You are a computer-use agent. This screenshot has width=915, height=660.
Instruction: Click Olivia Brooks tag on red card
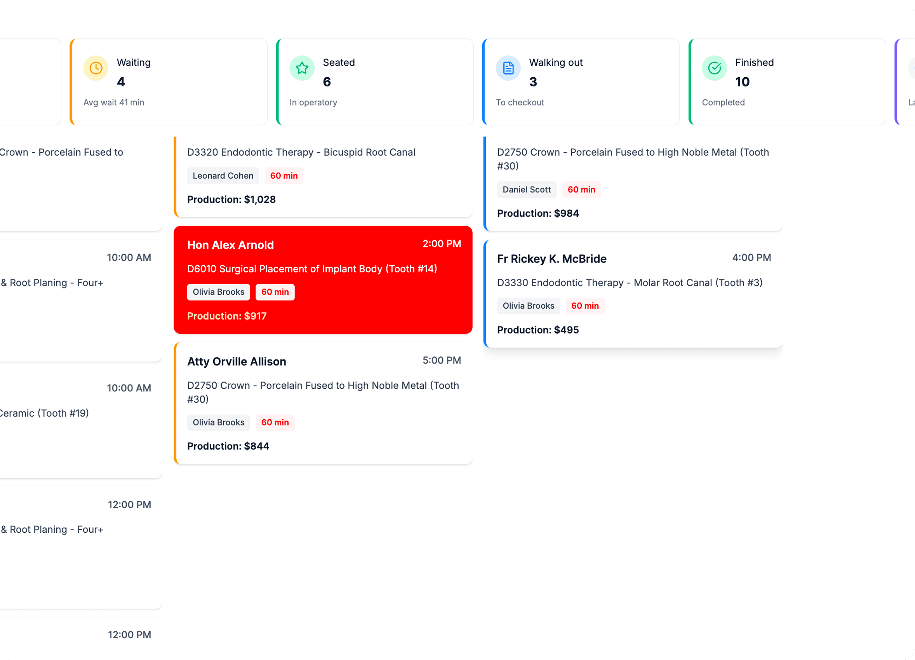(218, 292)
